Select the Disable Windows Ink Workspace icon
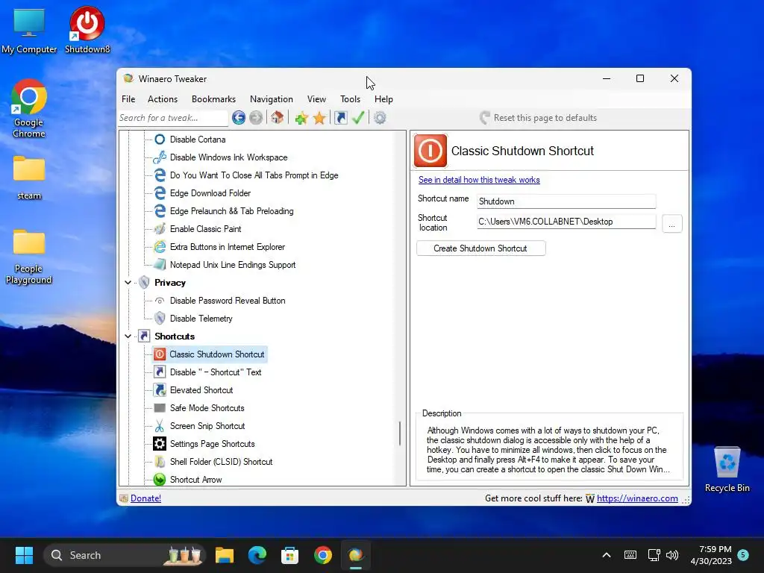 tap(160, 157)
